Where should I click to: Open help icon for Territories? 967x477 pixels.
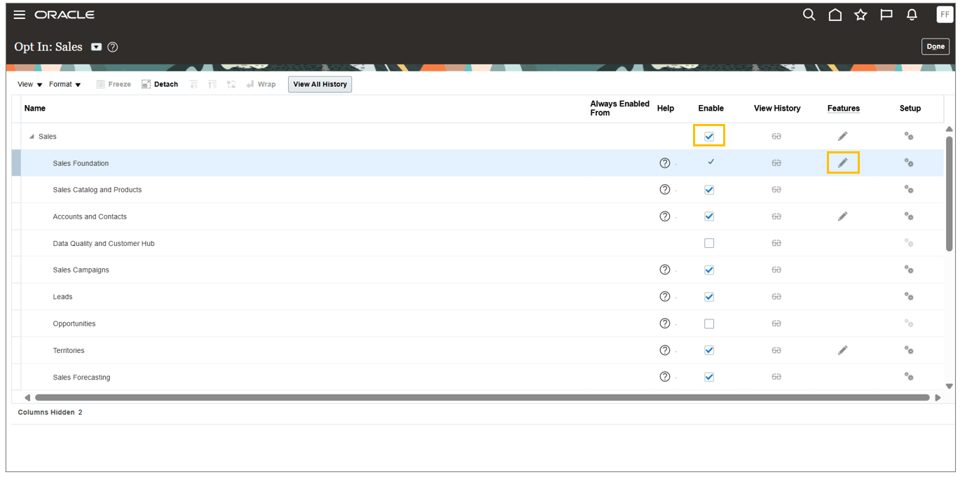665,350
